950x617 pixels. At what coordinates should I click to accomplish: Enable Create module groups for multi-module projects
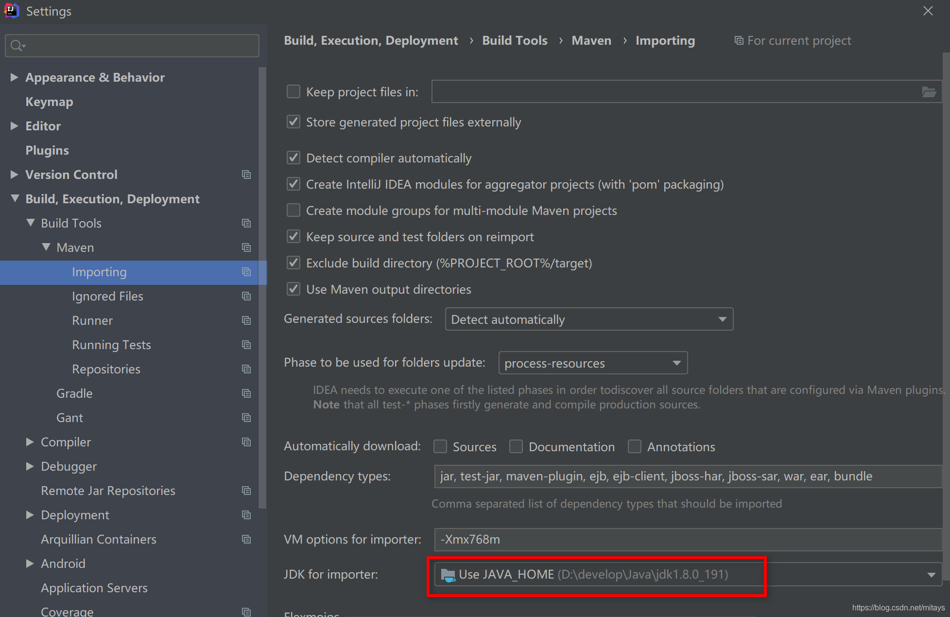coord(294,210)
